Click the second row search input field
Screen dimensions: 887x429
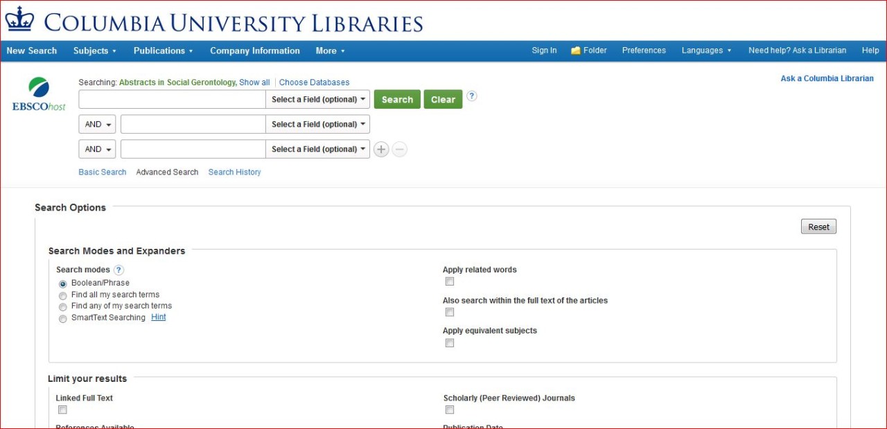pyautogui.click(x=193, y=124)
